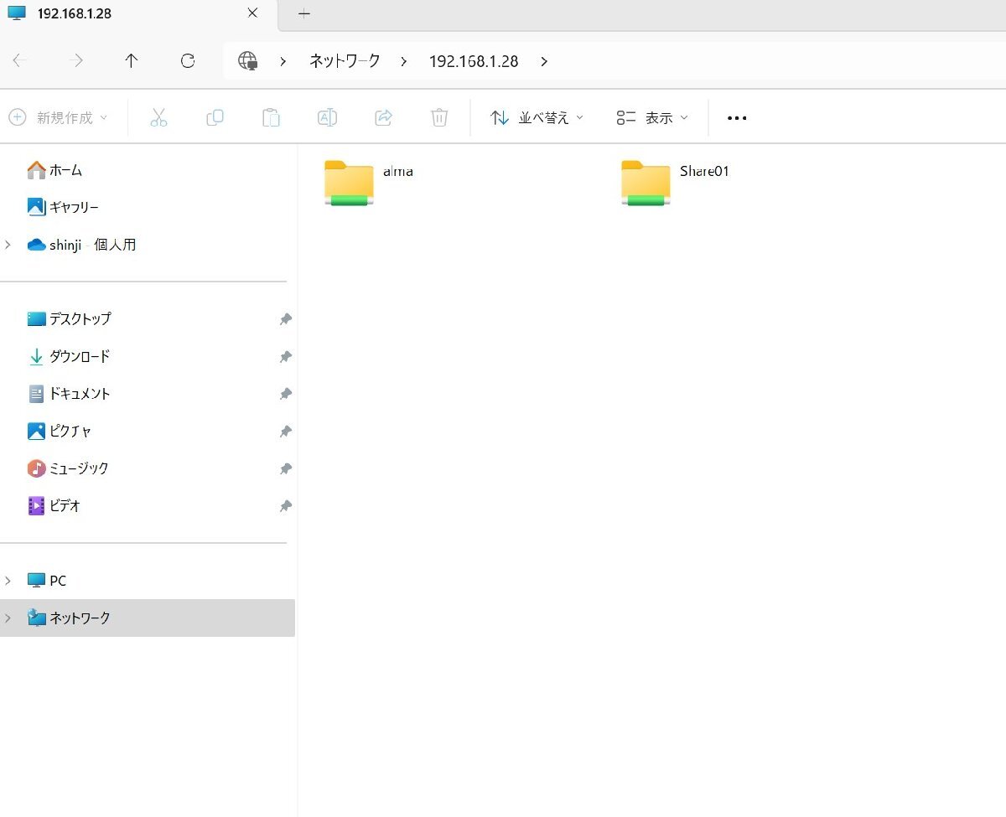Open ドキュメント quick access folder
The image size is (1006, 817).
click(x=69, y=393)
